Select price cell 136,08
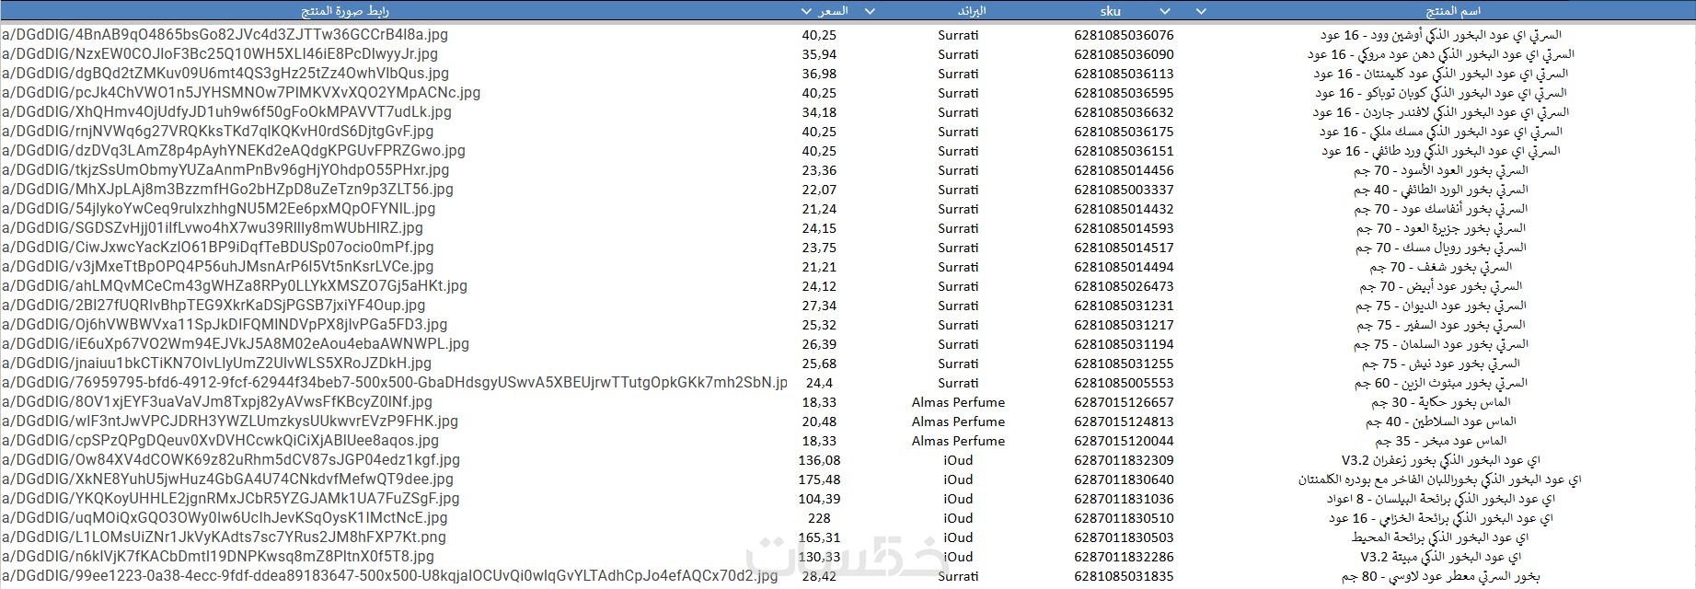1696x589 pixels. tap(819, 460)
